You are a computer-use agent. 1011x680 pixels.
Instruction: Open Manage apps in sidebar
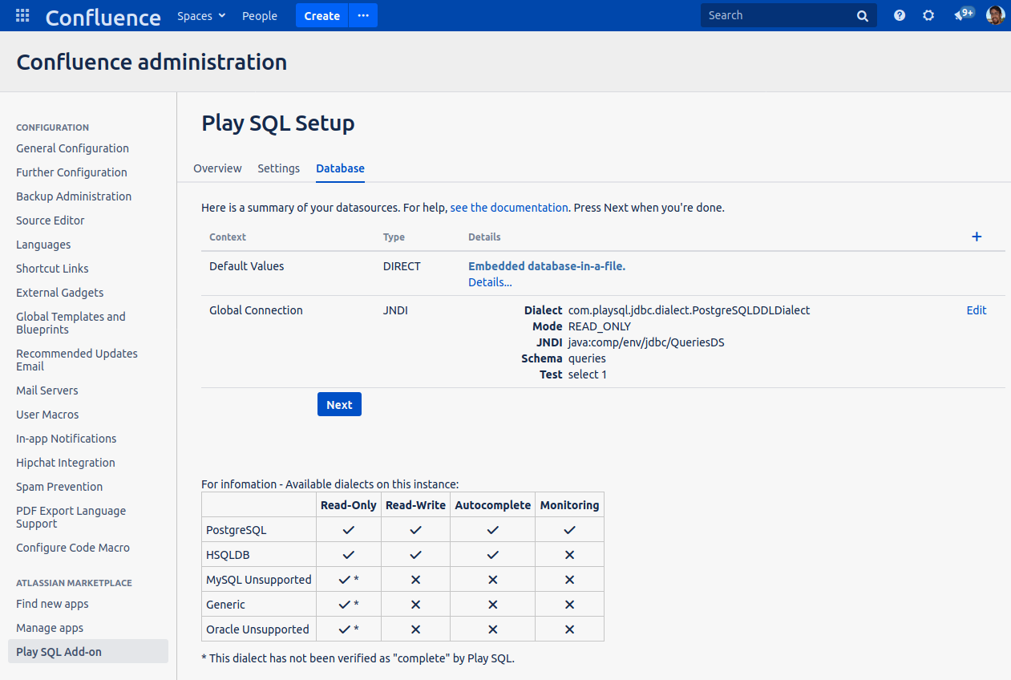pos(50,628)
